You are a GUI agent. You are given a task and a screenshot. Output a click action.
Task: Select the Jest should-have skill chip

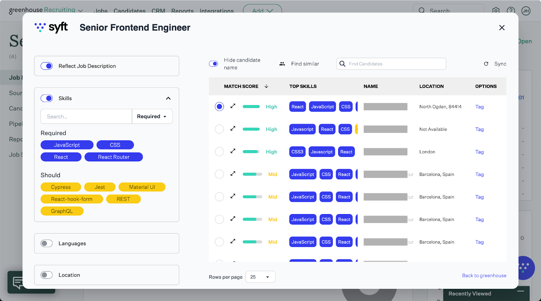(100, 187)
